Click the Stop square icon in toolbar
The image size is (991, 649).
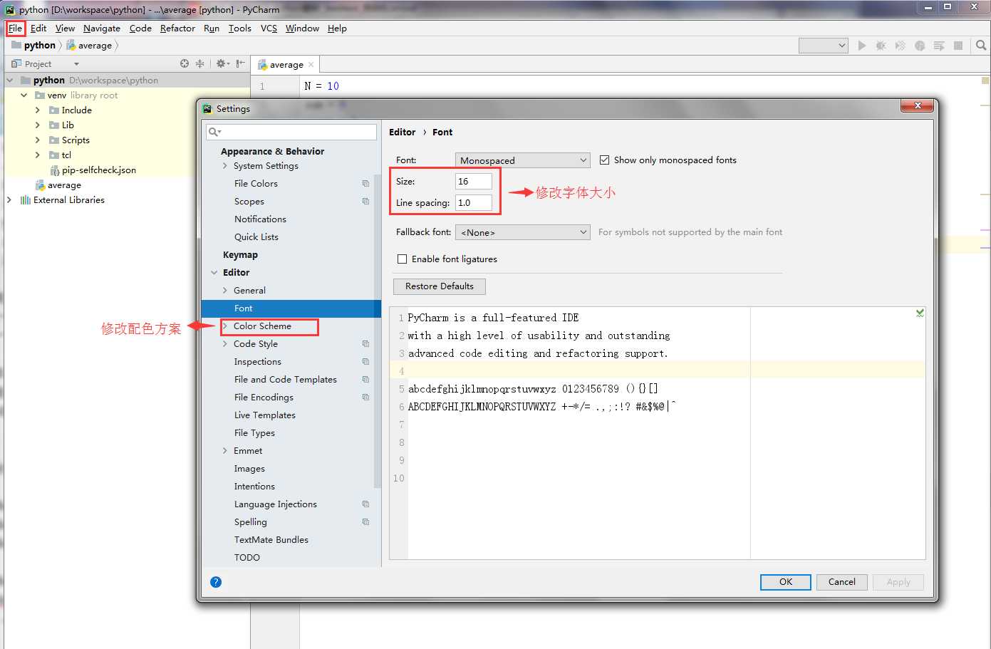point(958,46)
